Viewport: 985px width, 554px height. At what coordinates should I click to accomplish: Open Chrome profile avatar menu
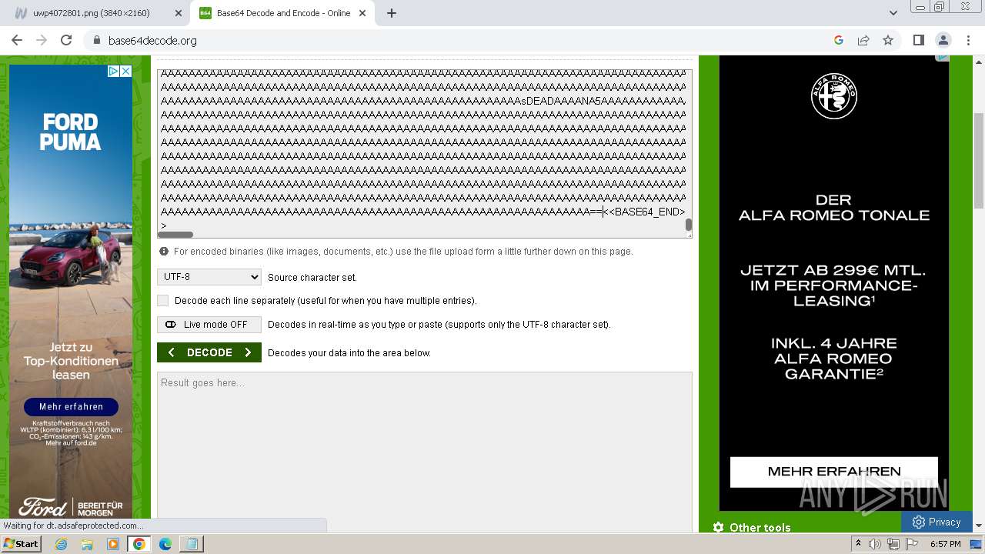tap(943, 40)
